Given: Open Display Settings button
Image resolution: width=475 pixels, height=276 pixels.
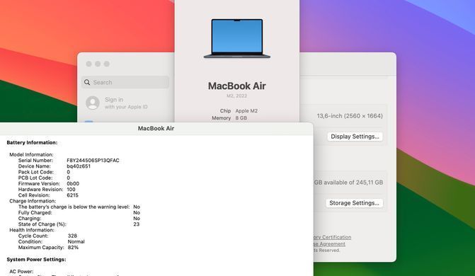Looking at the screenshot, I should (x=355, y=137).
